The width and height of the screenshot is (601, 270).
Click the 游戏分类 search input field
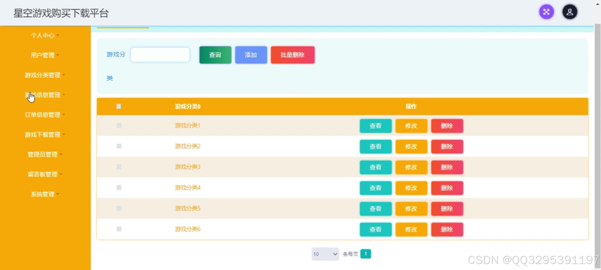pyautogui.click(x=160, y=55)
